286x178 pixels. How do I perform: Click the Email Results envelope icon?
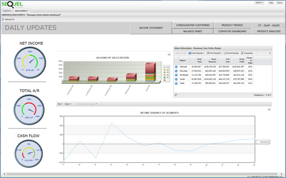coord(225,53)
